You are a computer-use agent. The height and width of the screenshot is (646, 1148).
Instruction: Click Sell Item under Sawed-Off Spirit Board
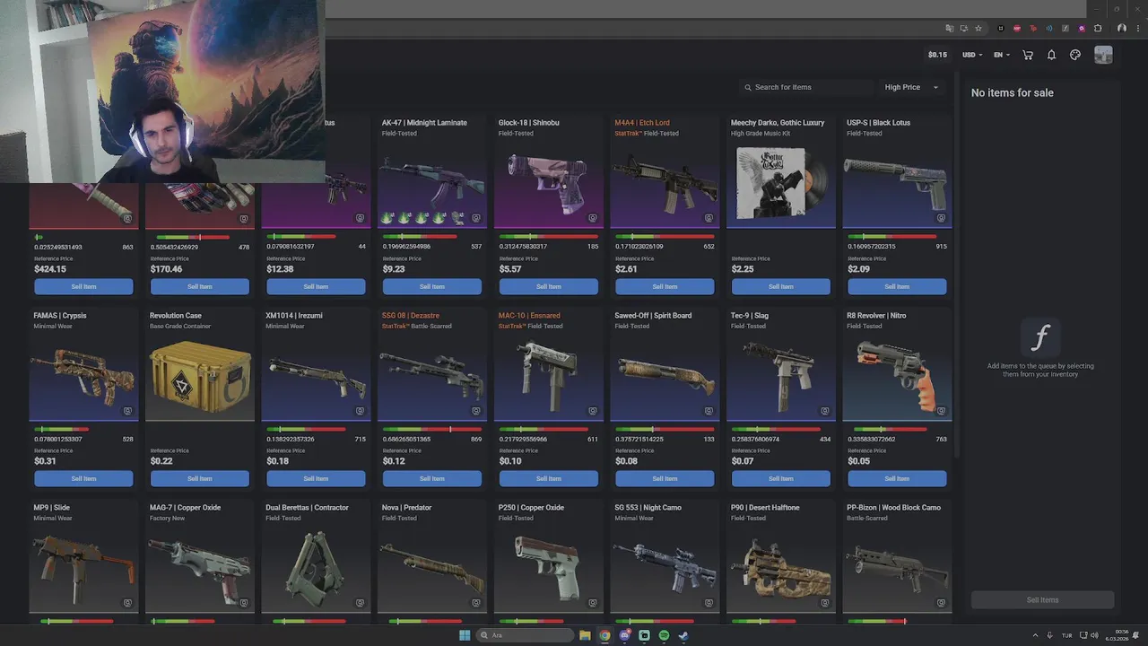coord(665,478)
